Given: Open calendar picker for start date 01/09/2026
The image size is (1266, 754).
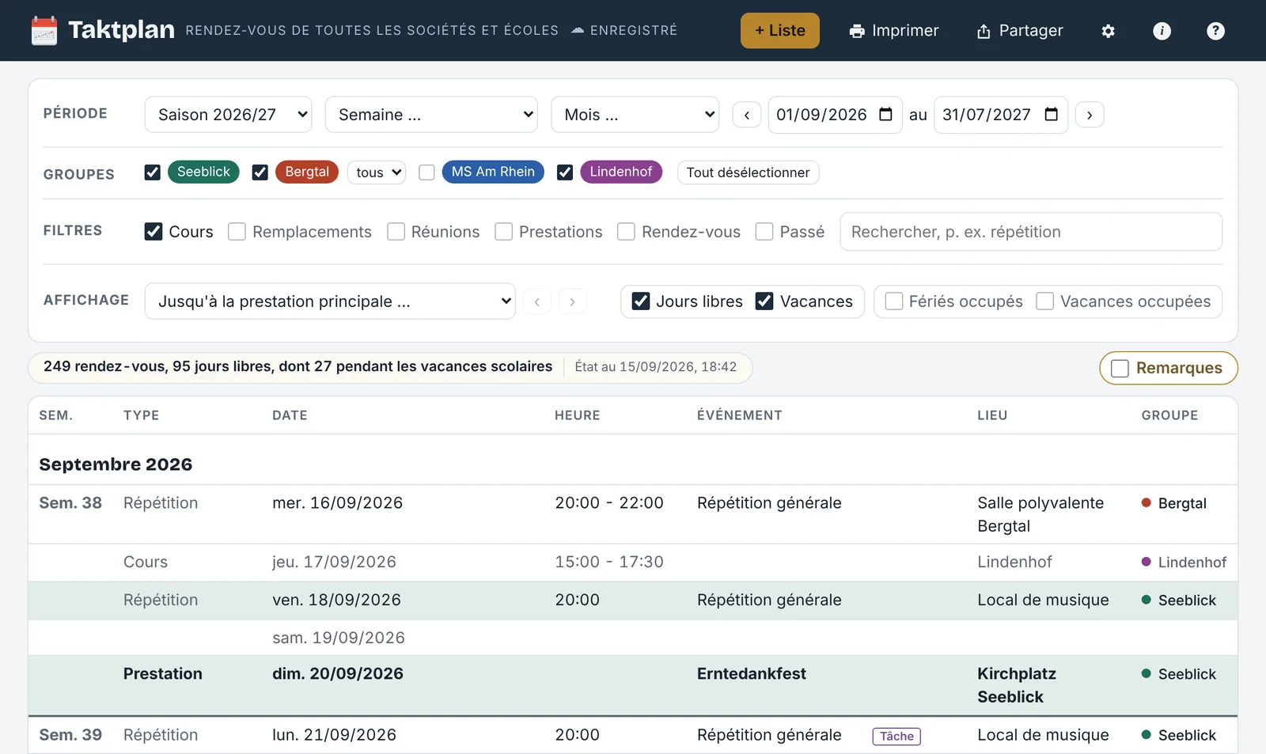Looking at the screenshot, I should 885,114.
